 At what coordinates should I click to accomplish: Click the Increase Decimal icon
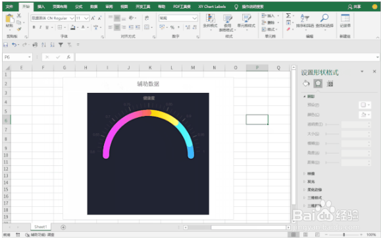tap(188, 27)
